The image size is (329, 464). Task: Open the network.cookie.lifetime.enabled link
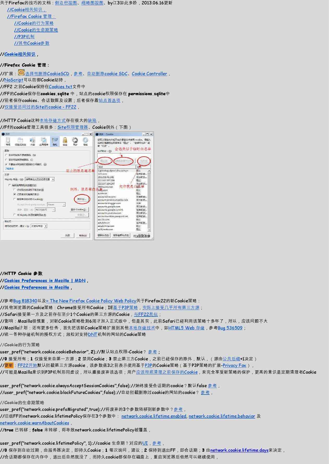[154, 416]
